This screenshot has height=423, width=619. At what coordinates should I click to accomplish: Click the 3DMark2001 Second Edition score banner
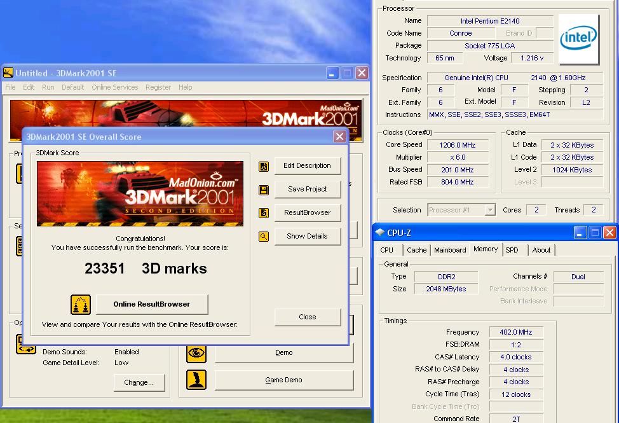pyautogui.click(x=140, y=193)
